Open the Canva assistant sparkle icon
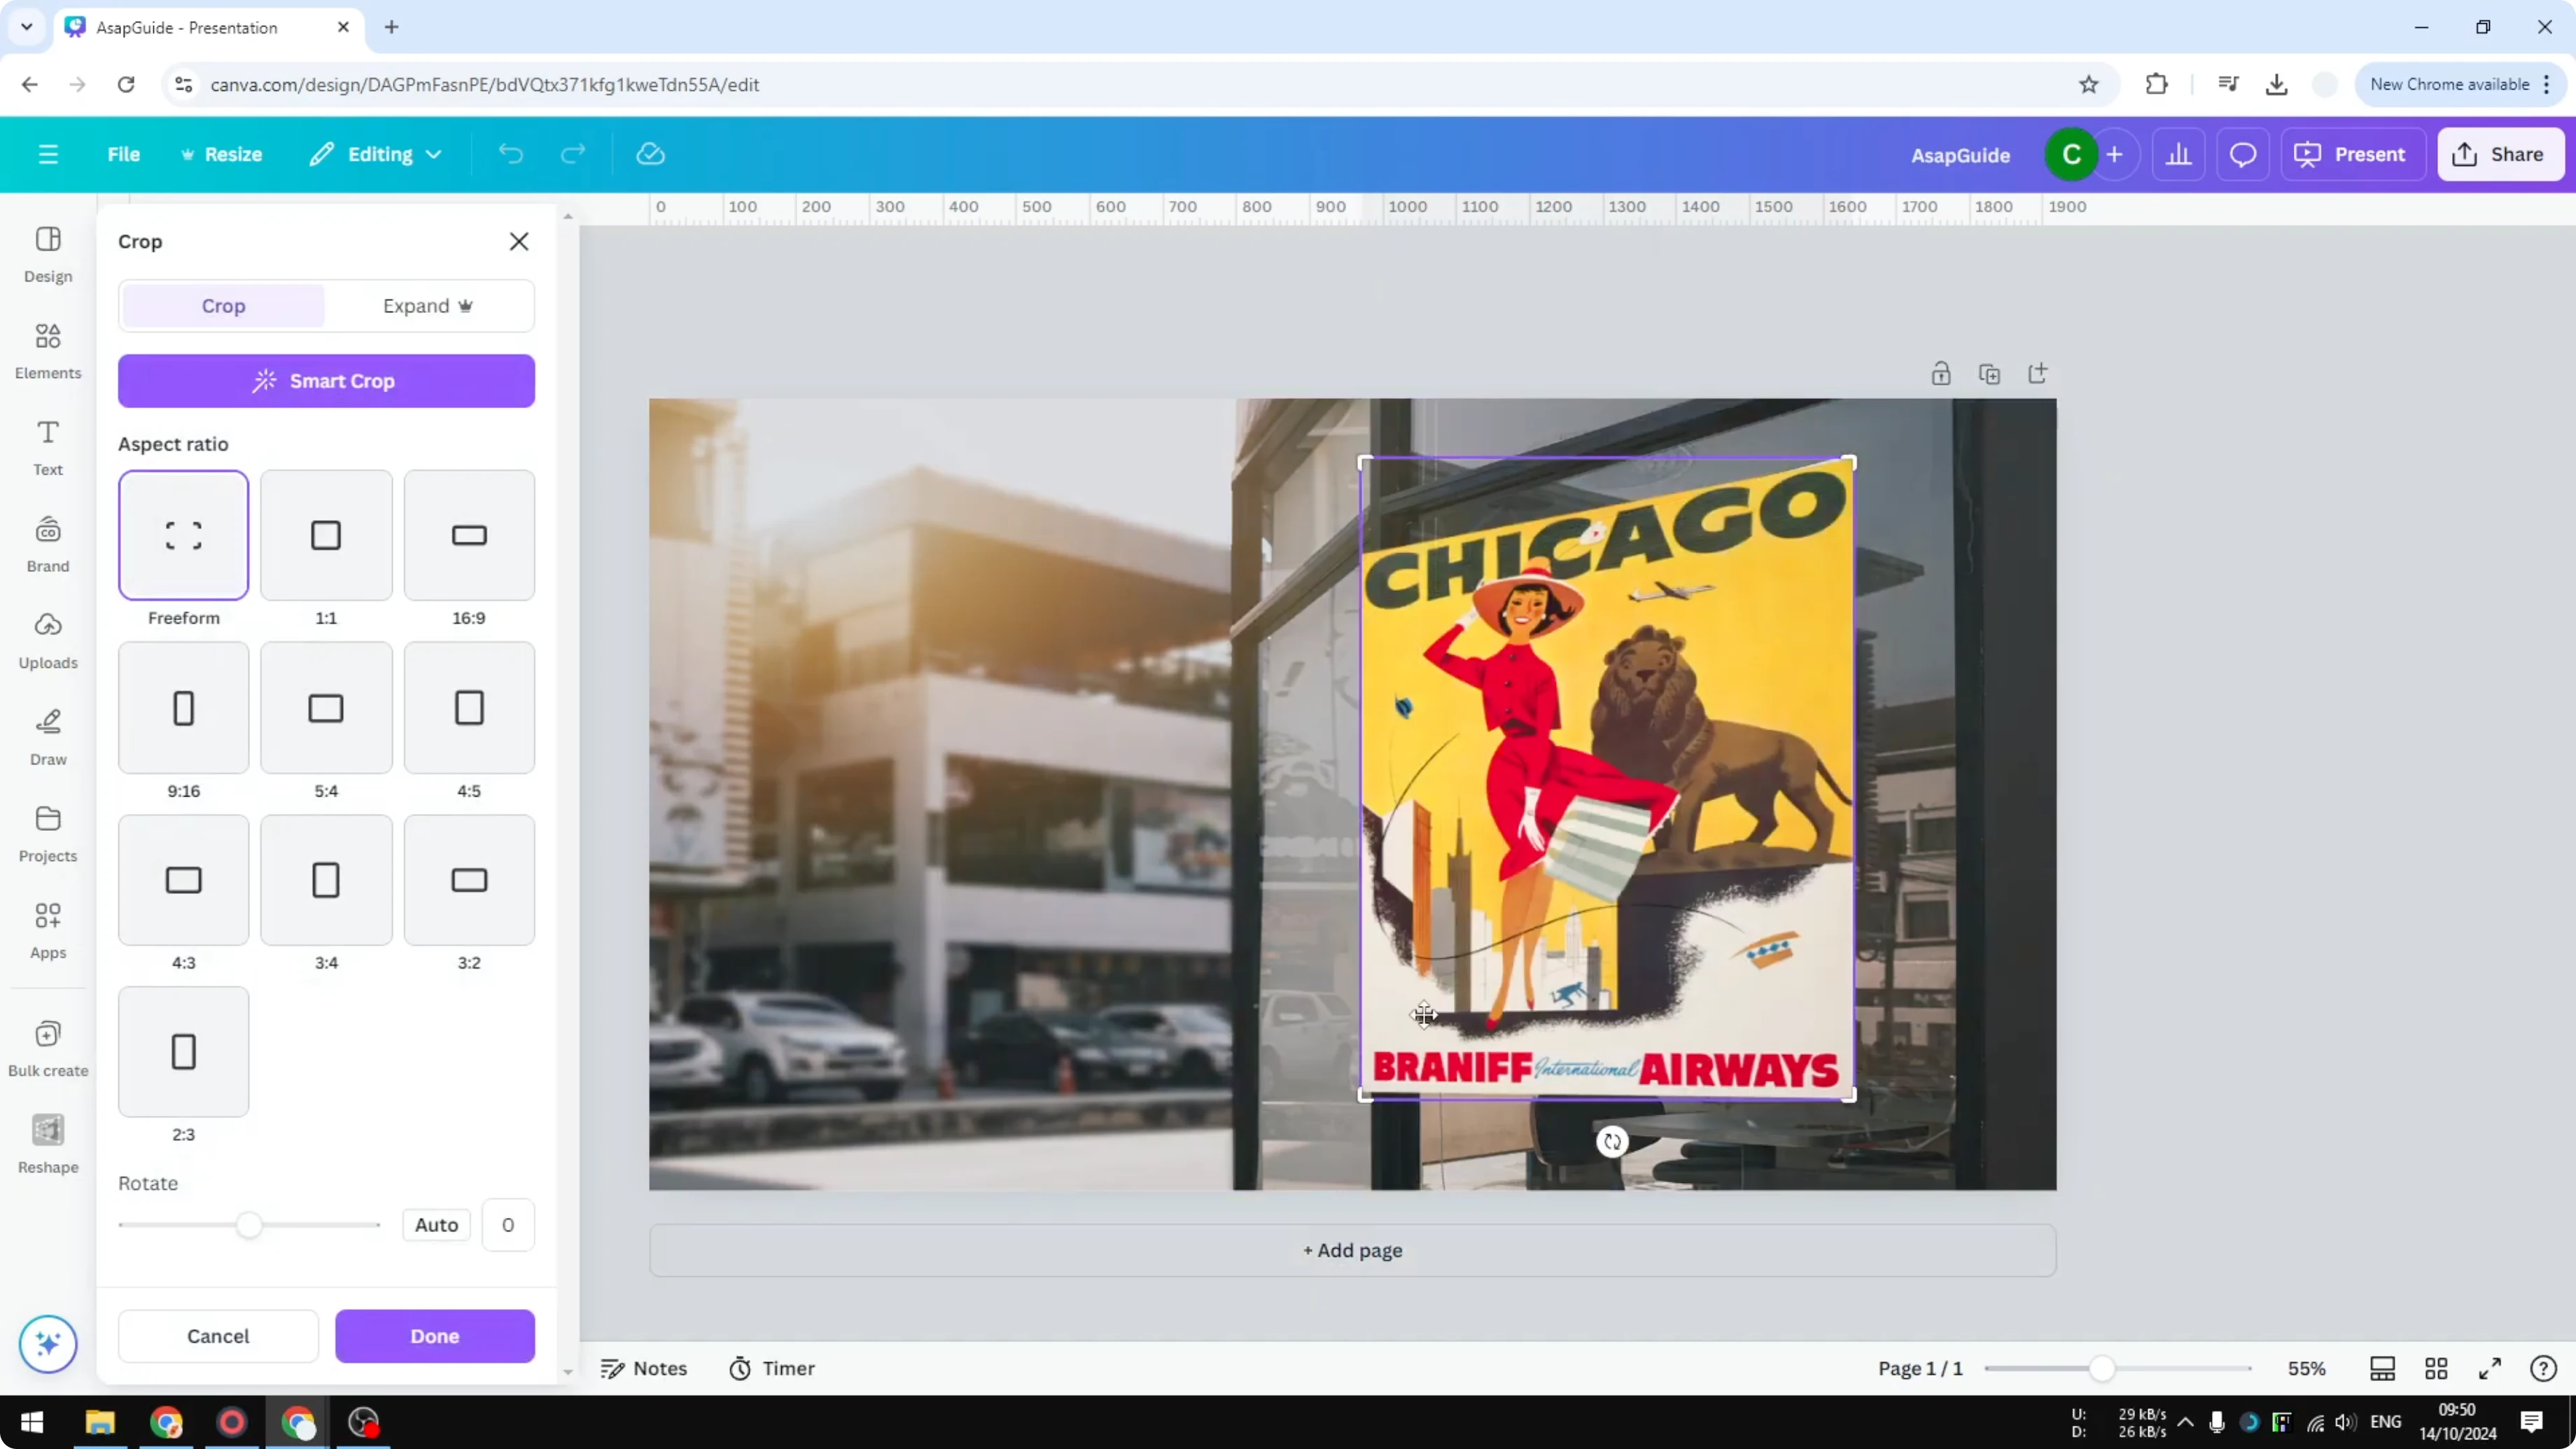The width and height of the screenshot is (2576, 1449). point(47,1344)
